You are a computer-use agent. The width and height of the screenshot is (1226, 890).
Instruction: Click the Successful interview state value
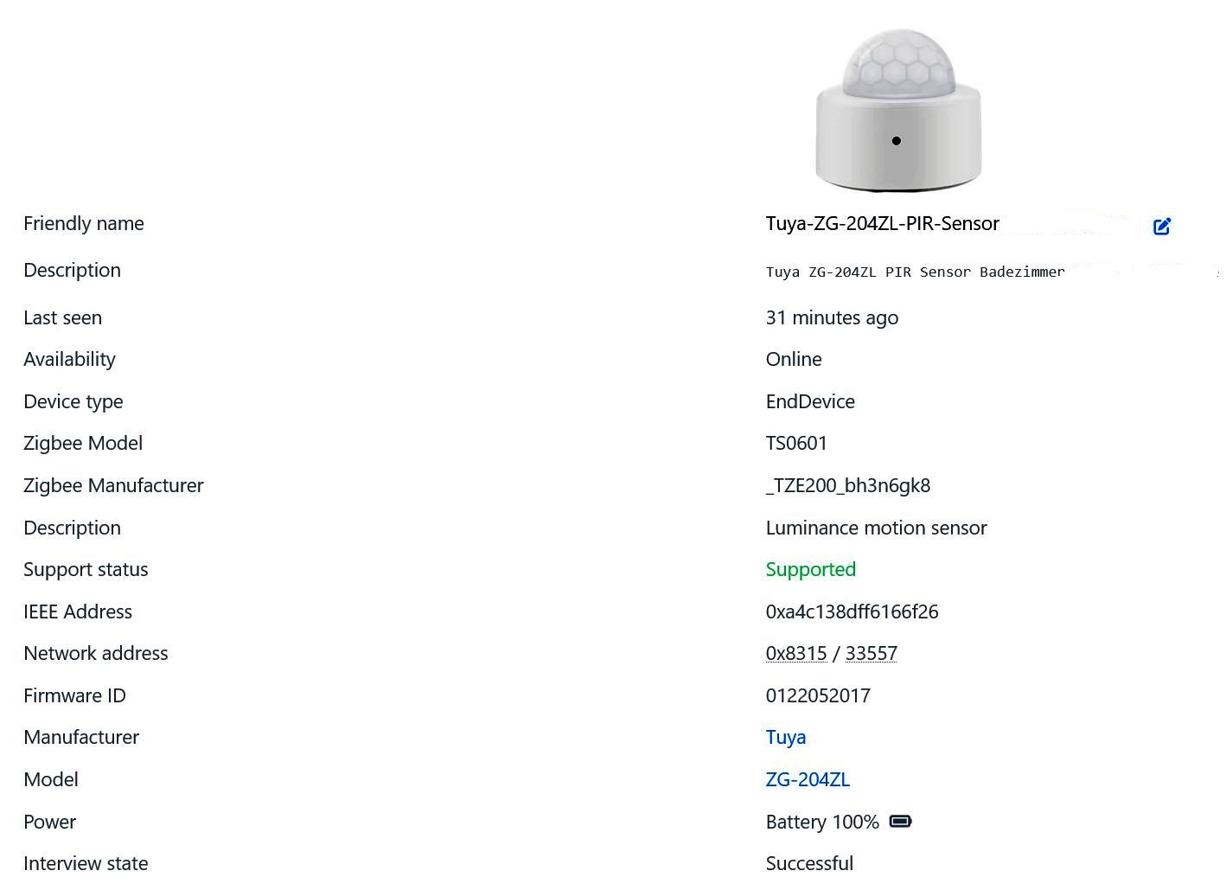[809, 864]
